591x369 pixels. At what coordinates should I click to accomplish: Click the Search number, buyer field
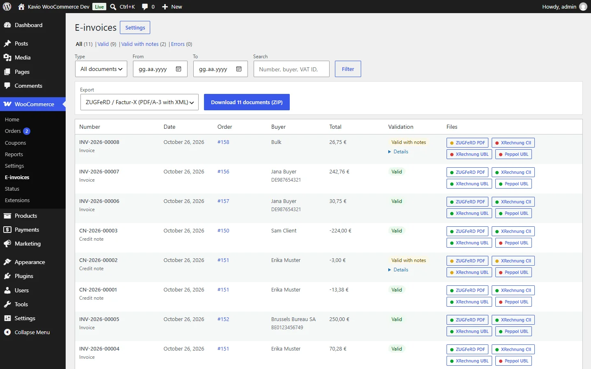click(x=291, y=69)
